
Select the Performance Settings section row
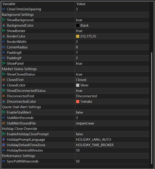point(75,156)
